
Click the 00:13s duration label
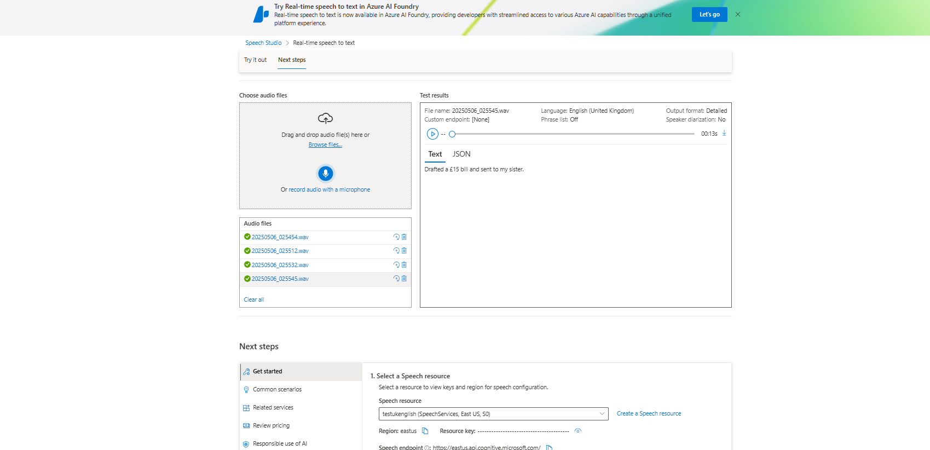pyautogui.click(x=709, y=134)
